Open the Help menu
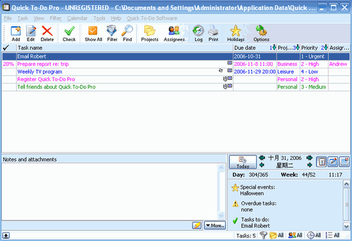 pos(116,18)
